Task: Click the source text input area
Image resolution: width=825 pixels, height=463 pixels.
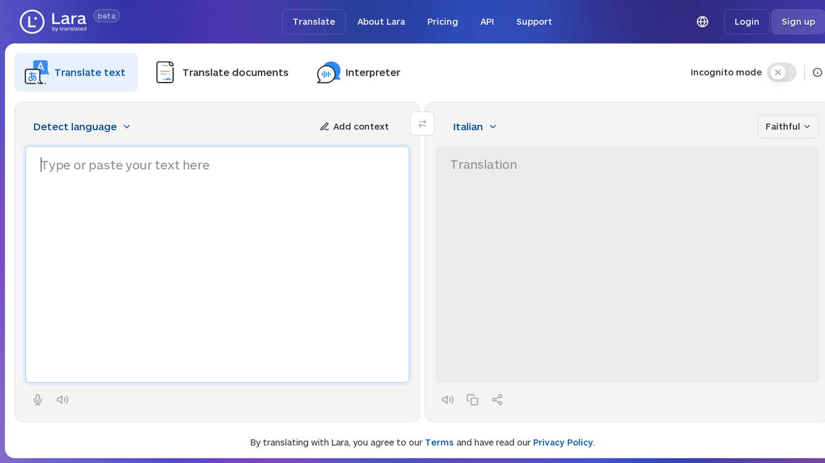Action: [x=217, y=264]
